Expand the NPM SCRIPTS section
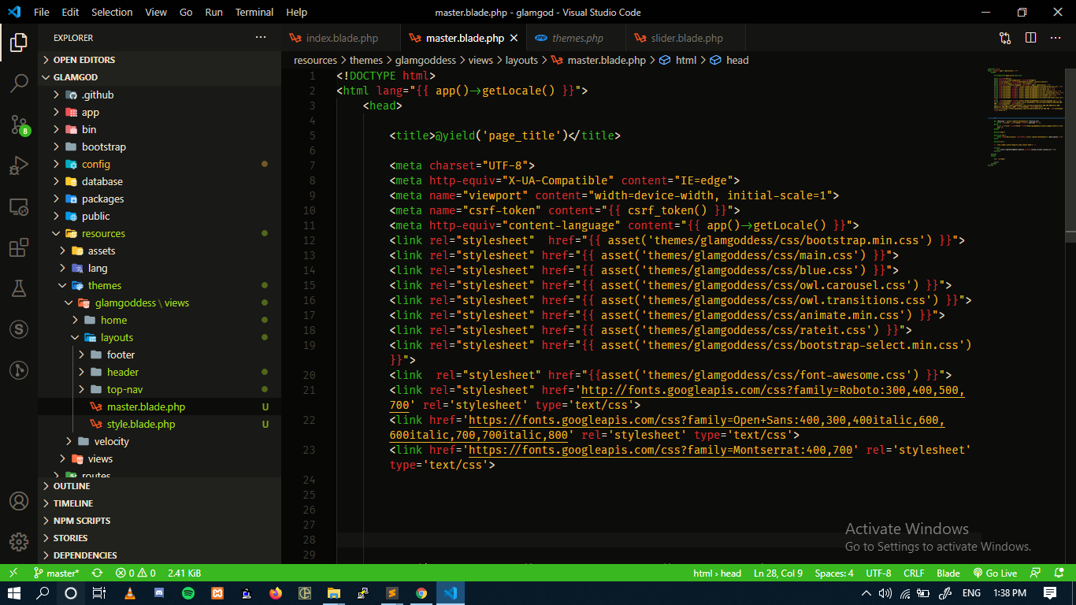1076x605 pixels. click(x=159, y=521)
